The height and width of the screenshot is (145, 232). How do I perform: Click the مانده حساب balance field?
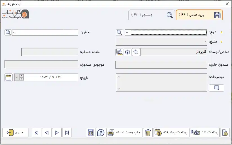(x=50, y=52)
